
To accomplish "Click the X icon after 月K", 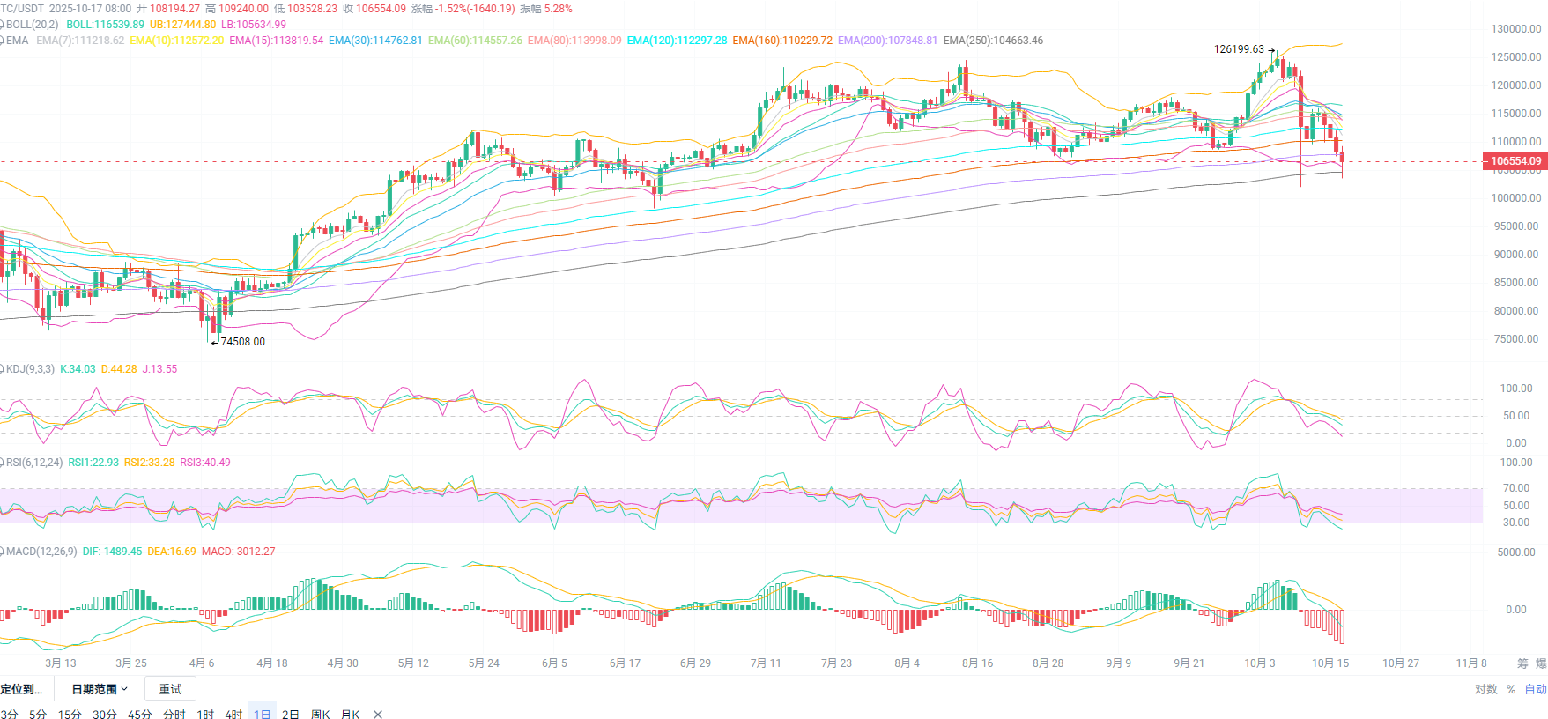I will [x=378, y=714].
